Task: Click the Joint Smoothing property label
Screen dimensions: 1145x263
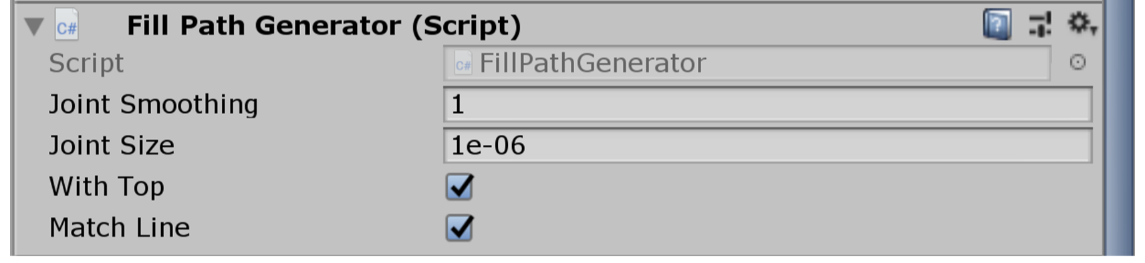Action: coord(153,105)
